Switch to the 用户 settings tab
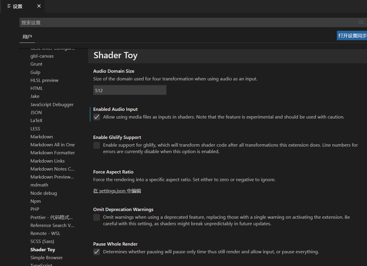The image size is (367, 266). point(27,37)
